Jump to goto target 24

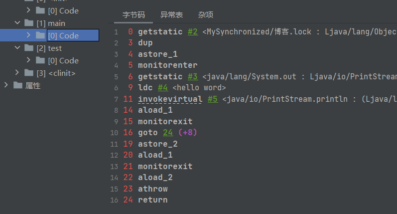[168, 132]
